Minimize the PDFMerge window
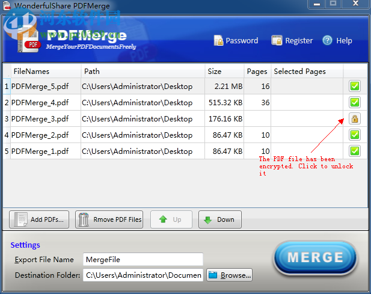The width and height of the screenshot is (371, 294). coord(317,4)
